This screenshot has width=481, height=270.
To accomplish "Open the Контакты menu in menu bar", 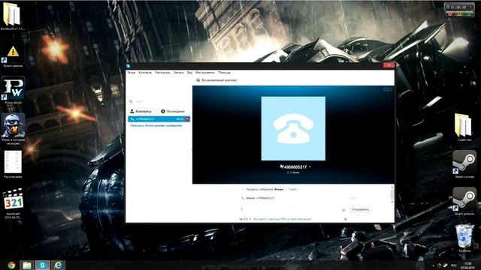I will 145,73.
